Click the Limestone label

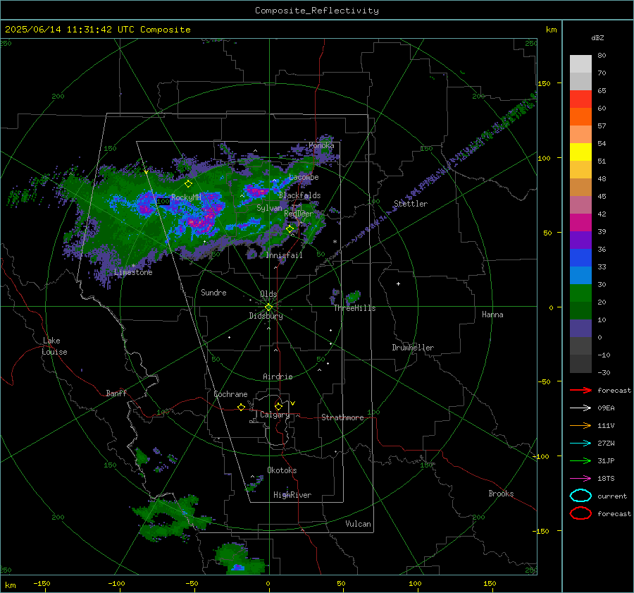(x=133, y=272)
